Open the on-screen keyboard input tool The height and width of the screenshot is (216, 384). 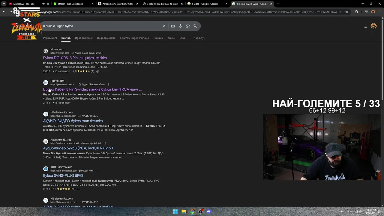coord(173,26)
